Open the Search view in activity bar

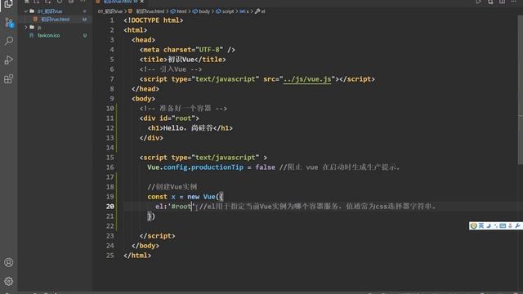pos(9,41)
